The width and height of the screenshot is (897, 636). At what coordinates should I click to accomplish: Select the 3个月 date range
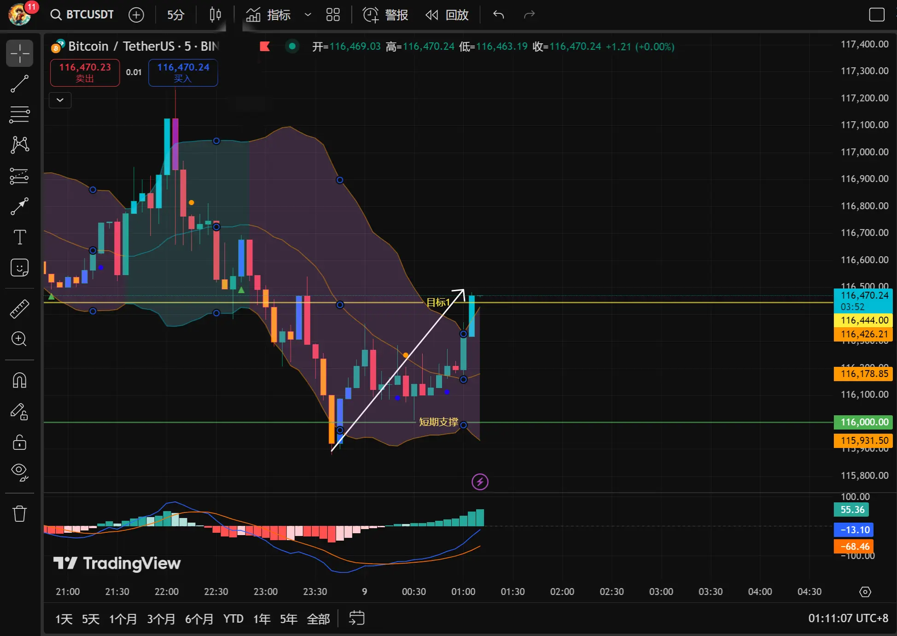(161, 619)
